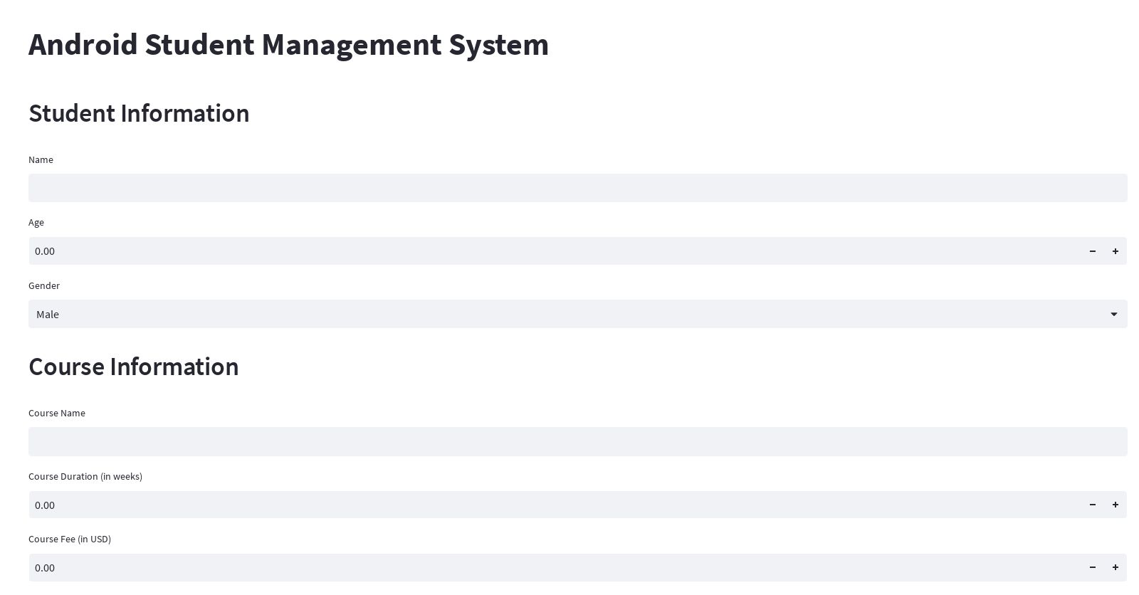
Task: Click the Course Fee value field
Action: [498, 567]
